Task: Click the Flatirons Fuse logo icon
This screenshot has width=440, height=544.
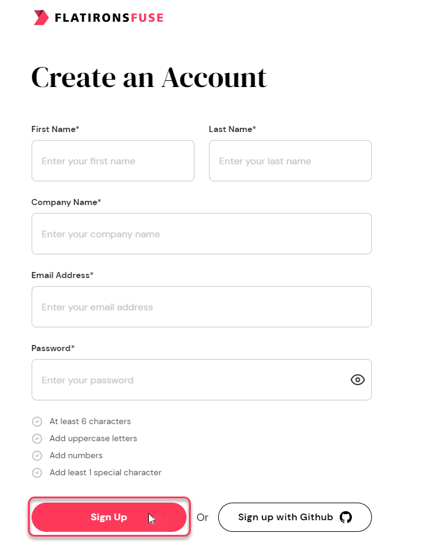Action: (41, 18)
